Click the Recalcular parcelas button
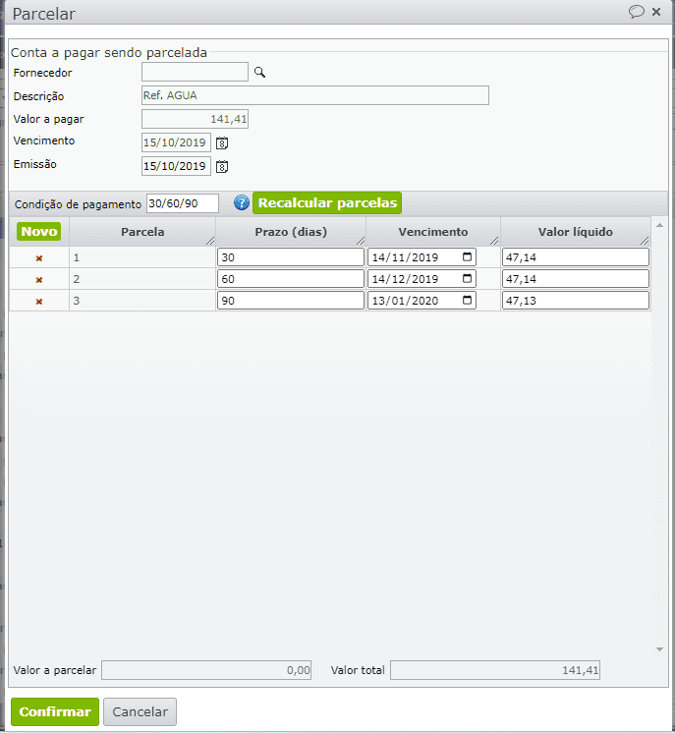Screen dimensions: 675x733 (327, 202)
